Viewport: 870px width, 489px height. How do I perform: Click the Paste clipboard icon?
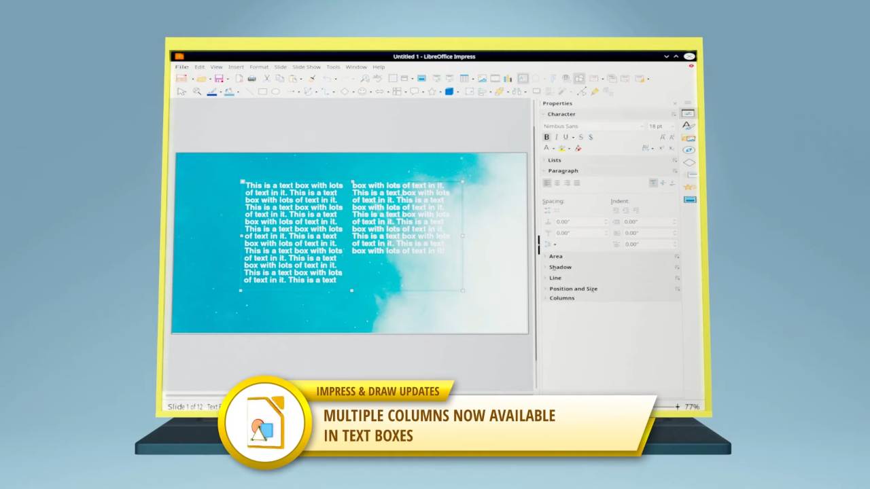click(292, 78)
